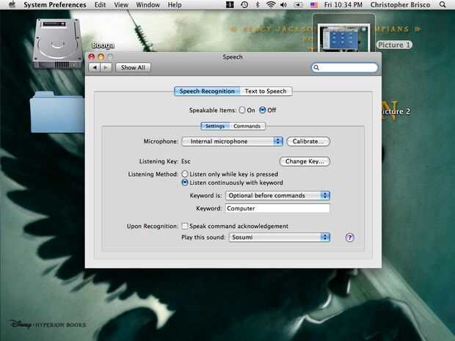The width and height of the screenshot is (455, 341).
Task: Open the Help menu
Action: pyautogui.click(x=175, y=4)
